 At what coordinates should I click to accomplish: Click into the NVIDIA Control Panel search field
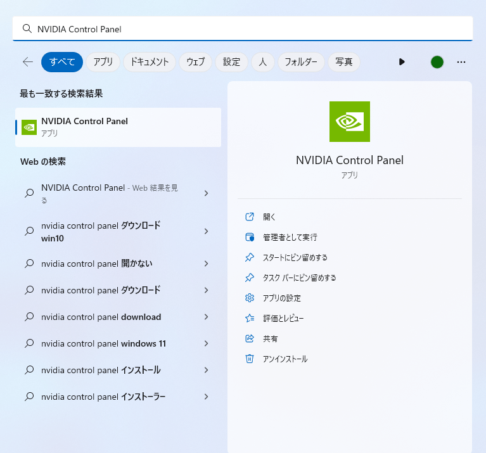pos(243,29)
